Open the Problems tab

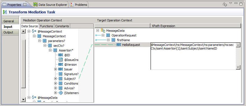tap(79, 5)
